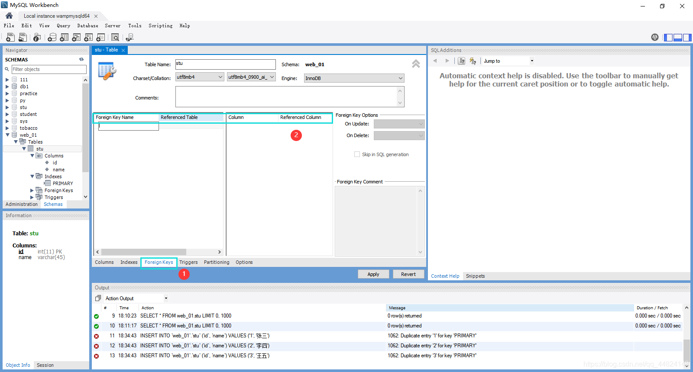The image size is (693, 372).
Task: Go to the home screen icon
Action: 9,16
